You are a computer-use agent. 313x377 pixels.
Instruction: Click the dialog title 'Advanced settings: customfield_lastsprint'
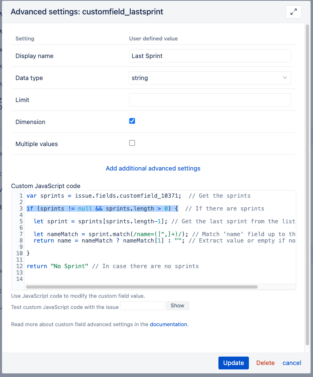point(87,12)
